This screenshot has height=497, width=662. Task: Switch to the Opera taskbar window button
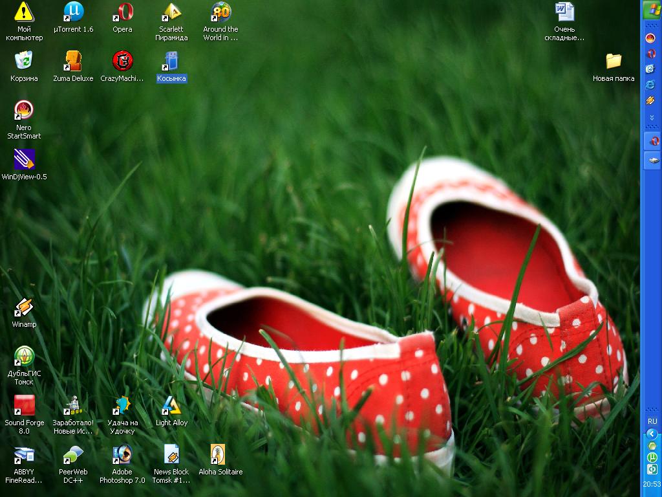(x=653, y=140)
